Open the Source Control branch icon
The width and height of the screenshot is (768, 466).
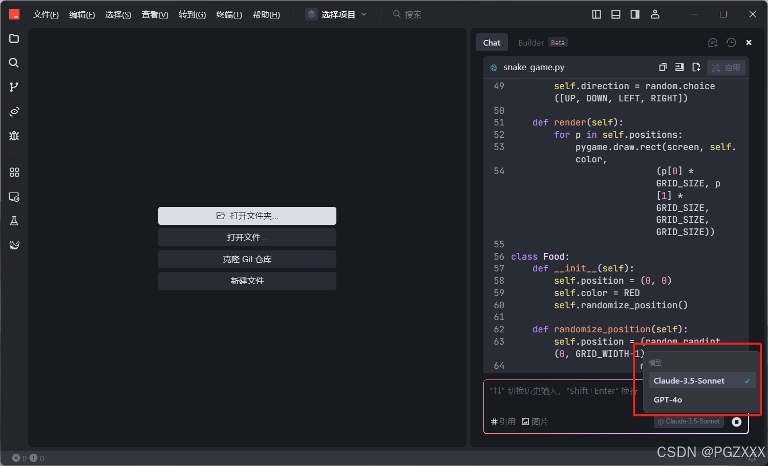(x=14, y=87)
